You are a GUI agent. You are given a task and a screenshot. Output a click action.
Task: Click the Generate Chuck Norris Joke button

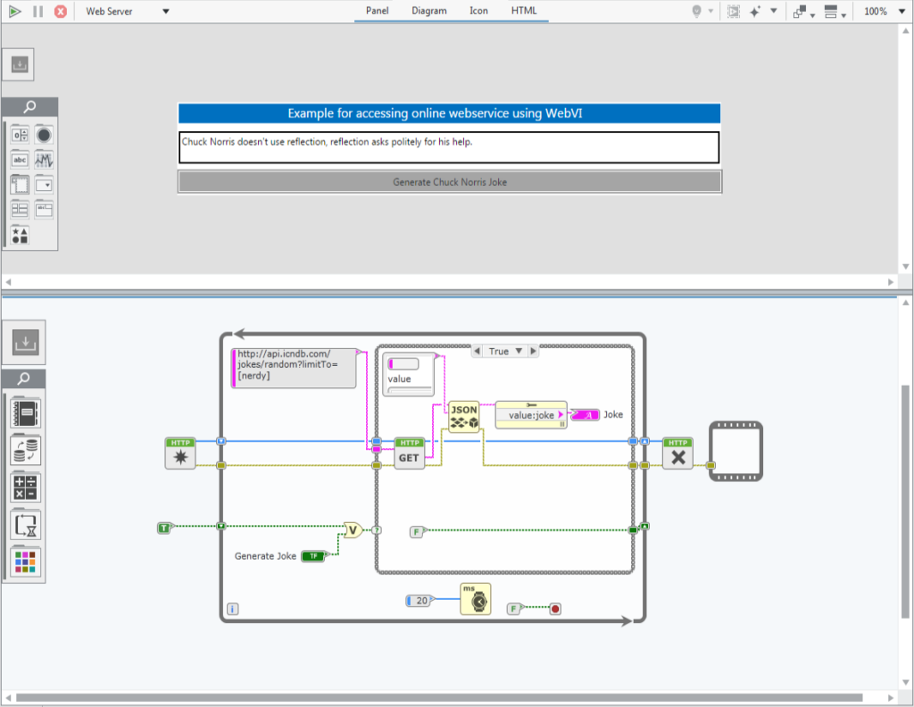(450, 182)
